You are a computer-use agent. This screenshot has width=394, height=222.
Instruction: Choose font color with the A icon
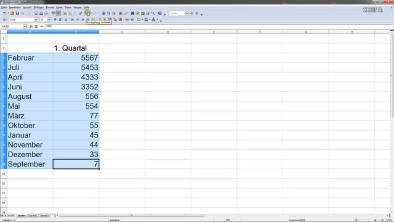click(153, 20)
